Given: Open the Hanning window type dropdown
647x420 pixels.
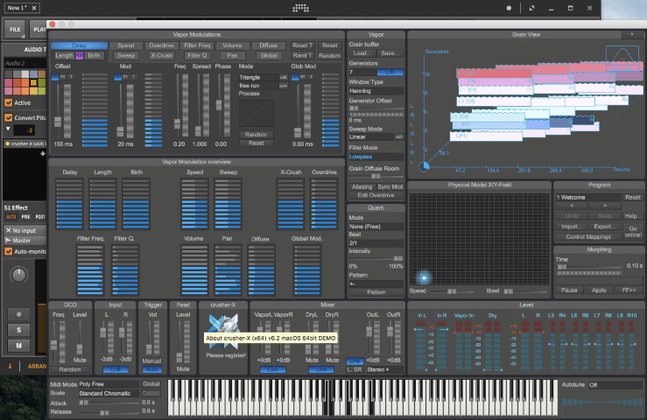Looking at the screenshot, I should pos(376,91).
